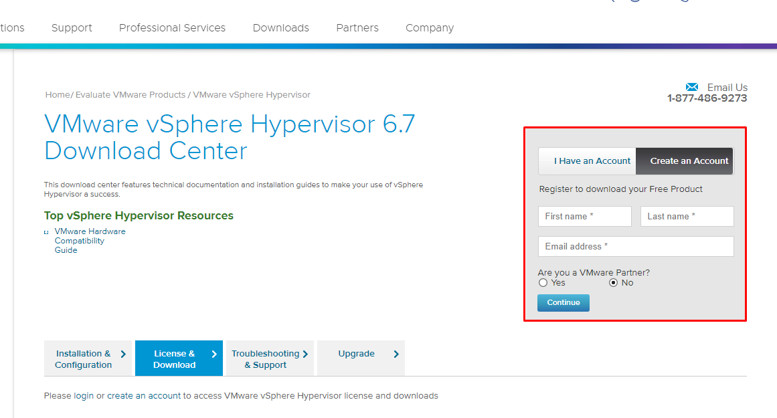
Task: Focus the Email address field
Action: point(636,246)
